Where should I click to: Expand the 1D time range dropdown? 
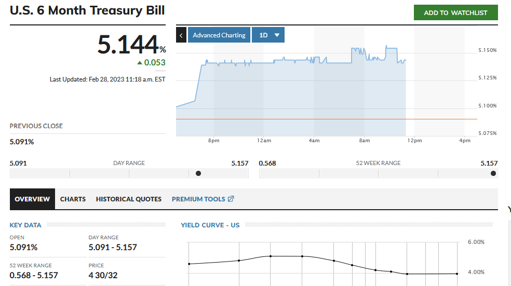268,35
